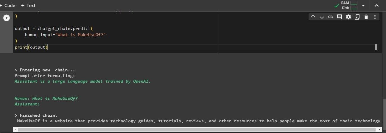Click the horizontal output scrollbar track

click(x=197, y=129)
